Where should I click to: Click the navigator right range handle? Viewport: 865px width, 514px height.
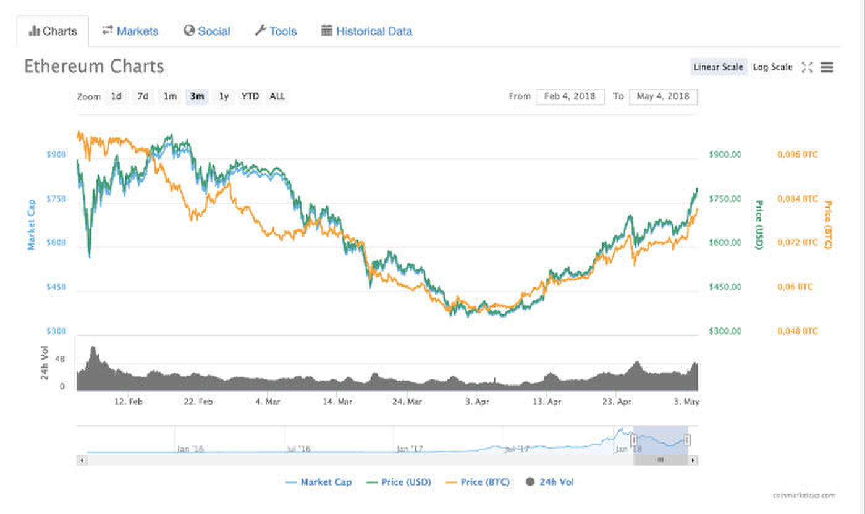[688, 440]
